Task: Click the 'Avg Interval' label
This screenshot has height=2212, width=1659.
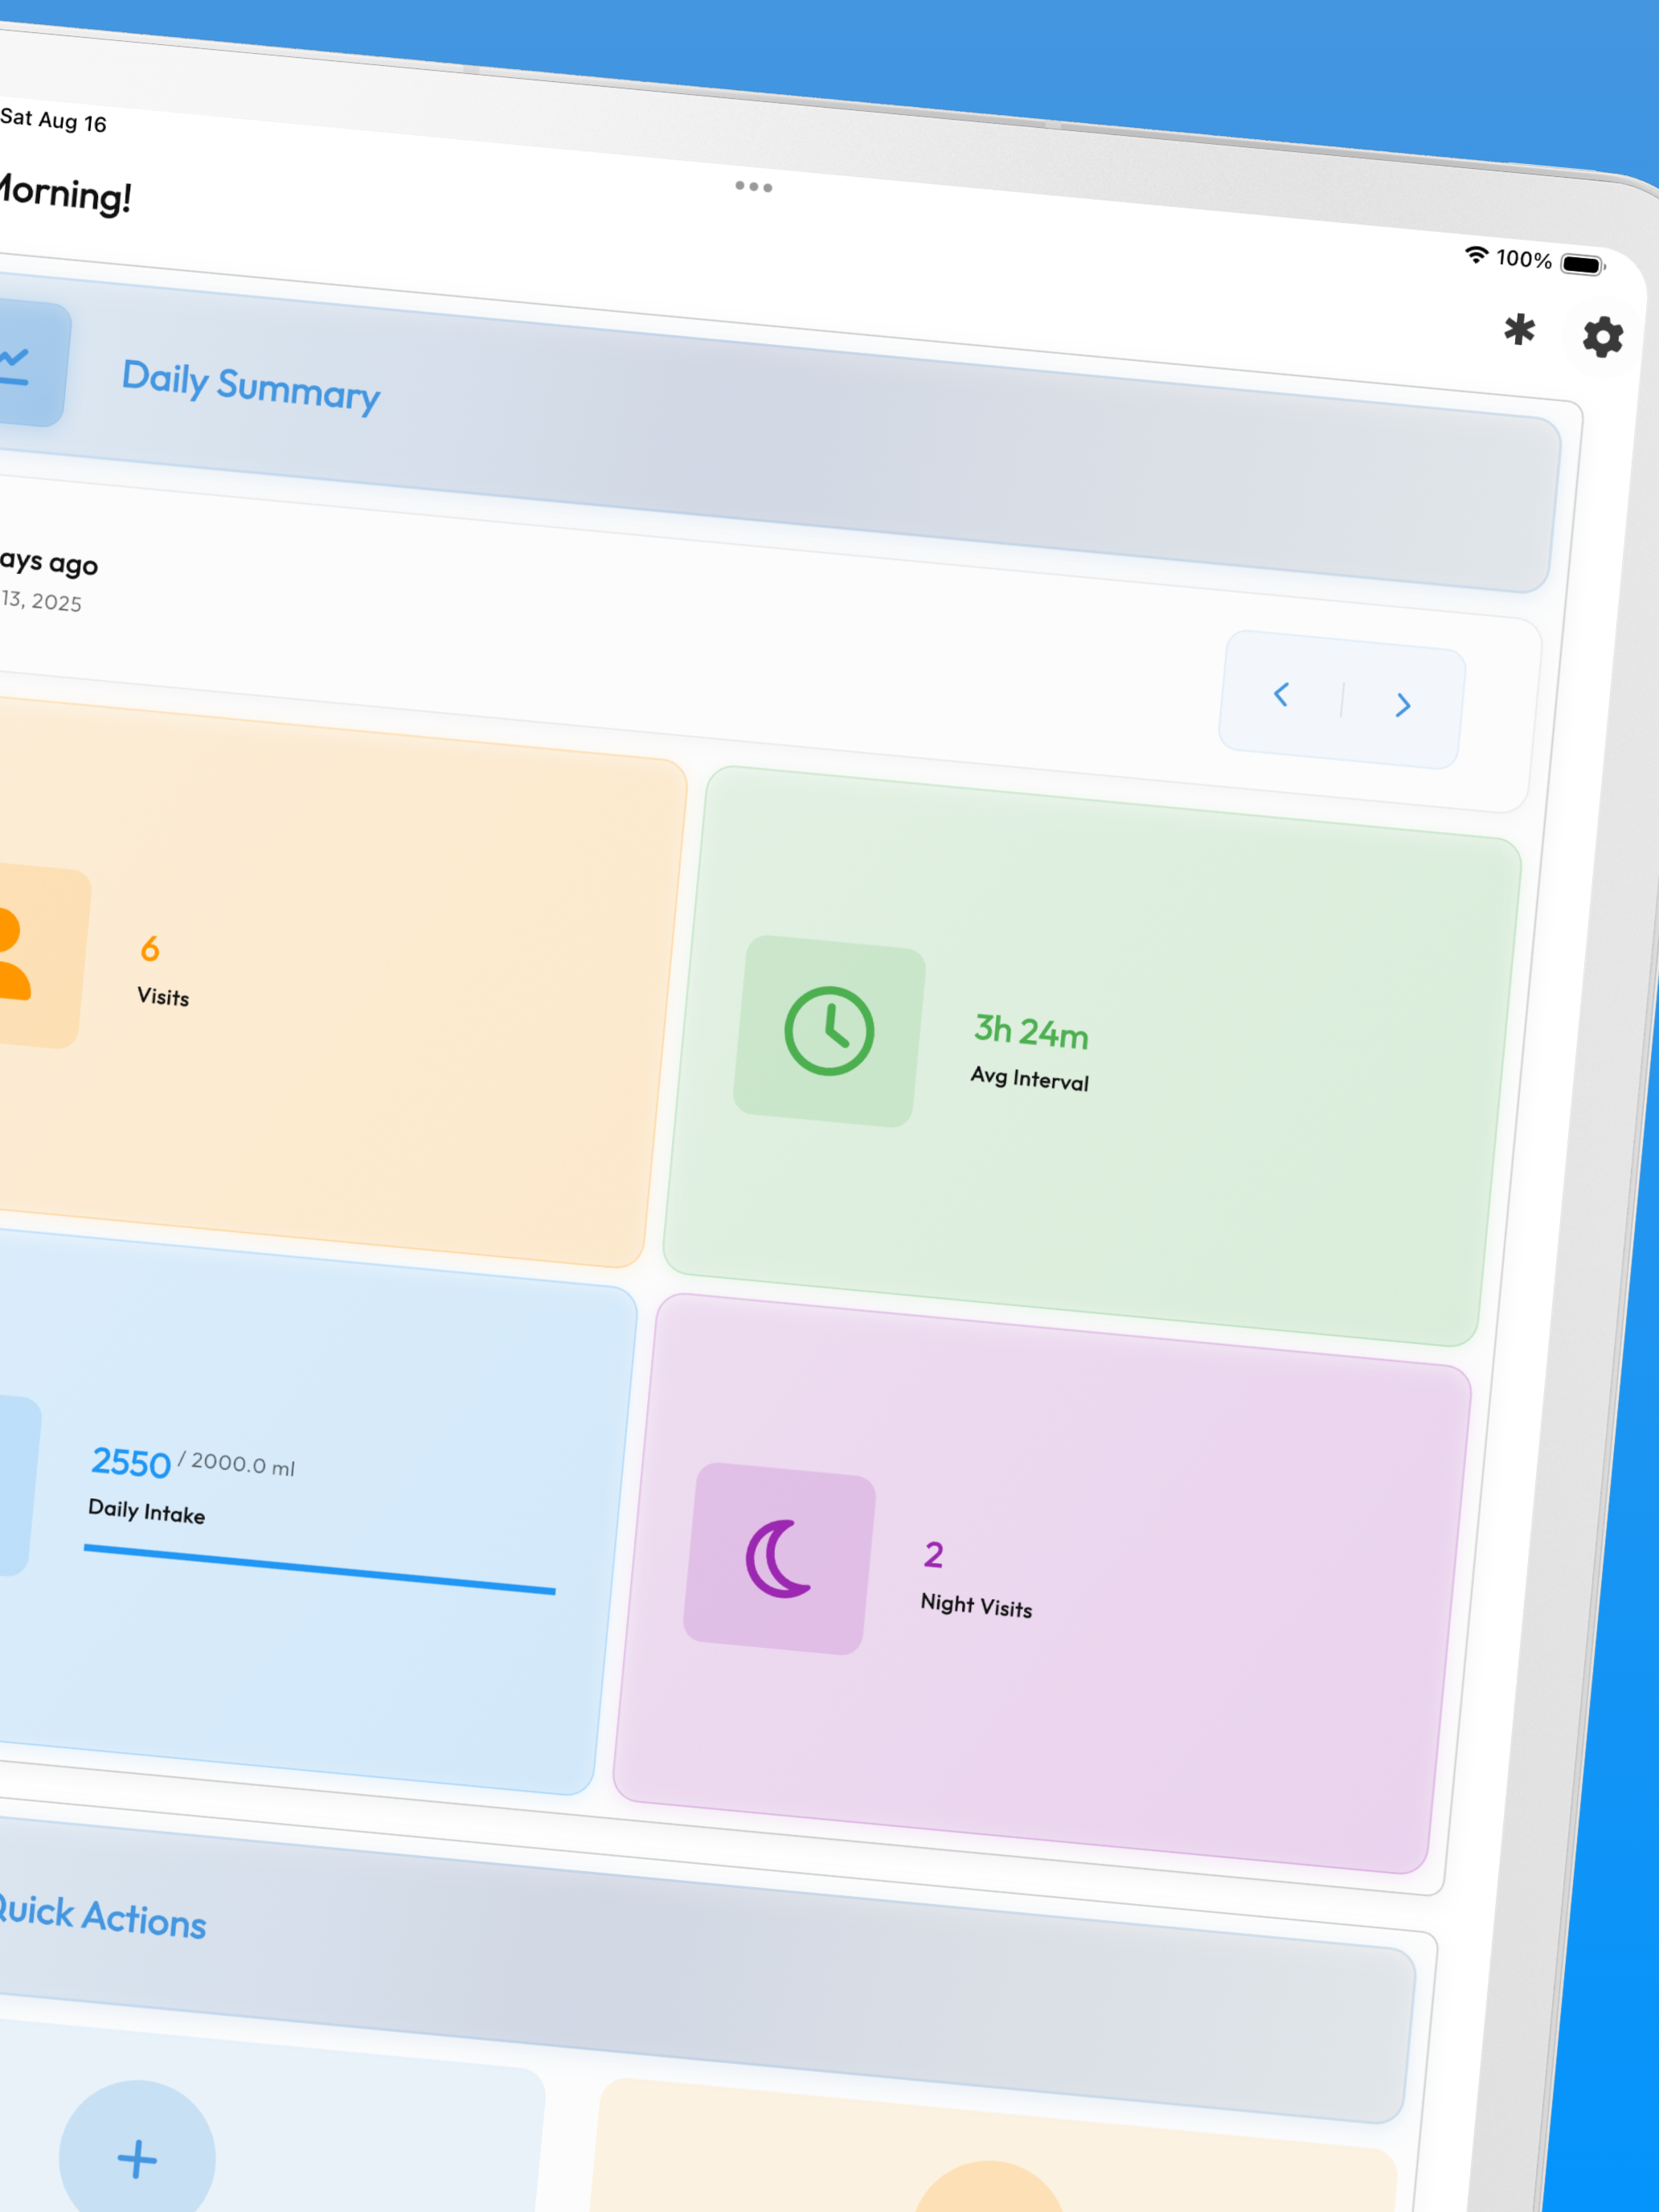Action: click(x=1029, y=1077)
